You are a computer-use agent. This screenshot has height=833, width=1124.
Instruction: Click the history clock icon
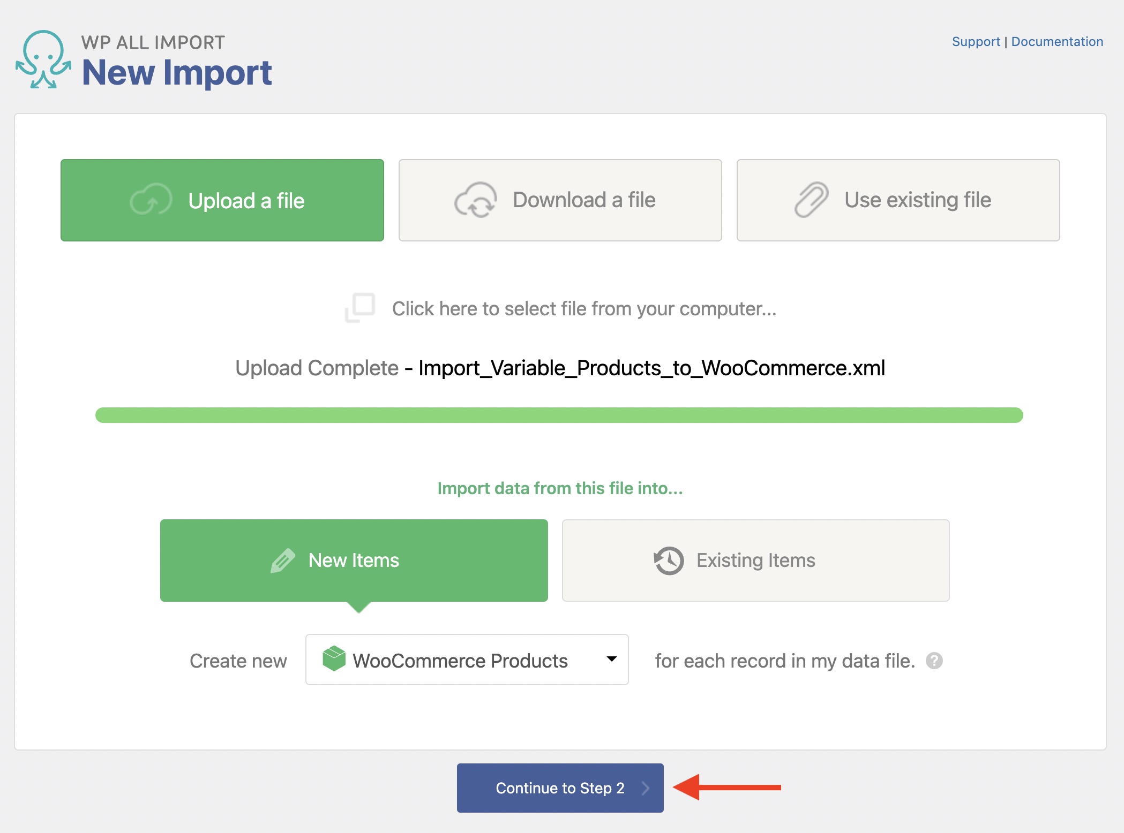[669, 561]
